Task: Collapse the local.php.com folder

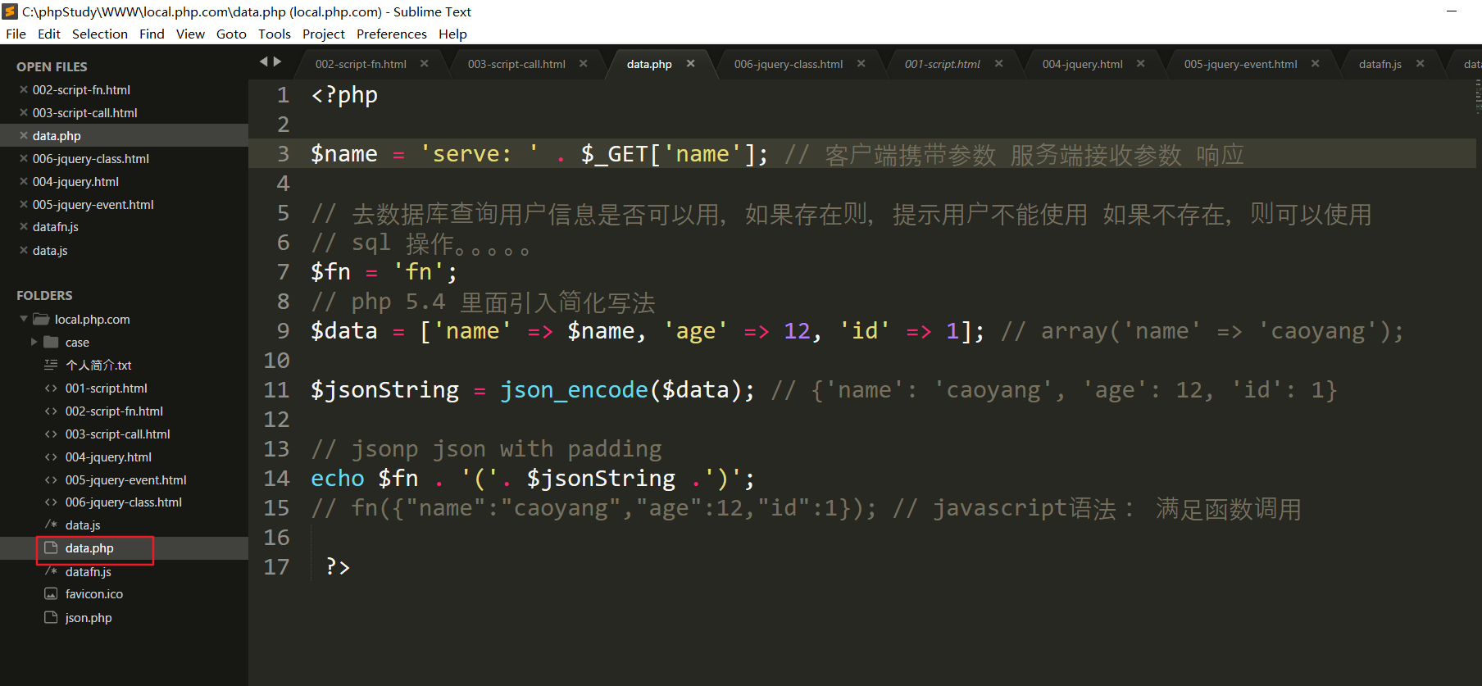Action: point(24,319)
